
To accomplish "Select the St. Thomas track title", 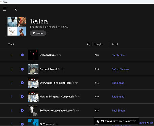I will pos(46,124).
